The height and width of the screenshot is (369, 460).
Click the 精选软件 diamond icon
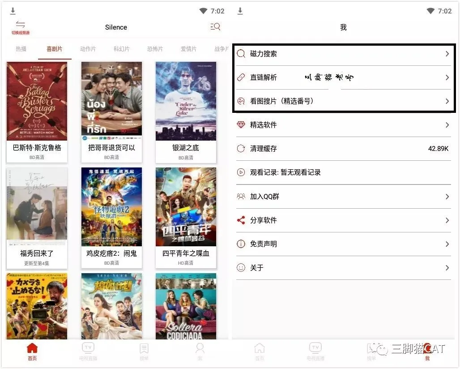point(241,125)
